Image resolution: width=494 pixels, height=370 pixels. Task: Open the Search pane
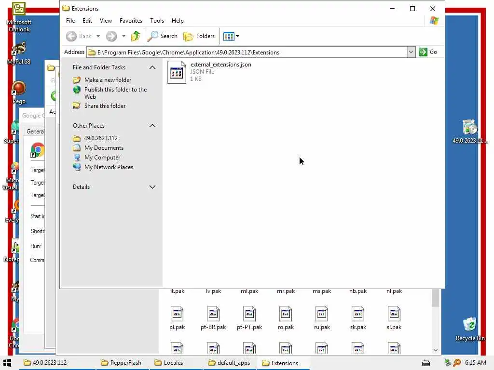pyautogui.click(x=163, y=36)
